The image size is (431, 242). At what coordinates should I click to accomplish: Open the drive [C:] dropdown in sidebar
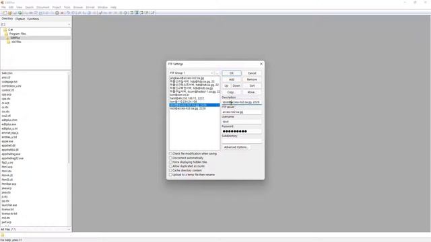pyautogui.click(x=36, y=24)
